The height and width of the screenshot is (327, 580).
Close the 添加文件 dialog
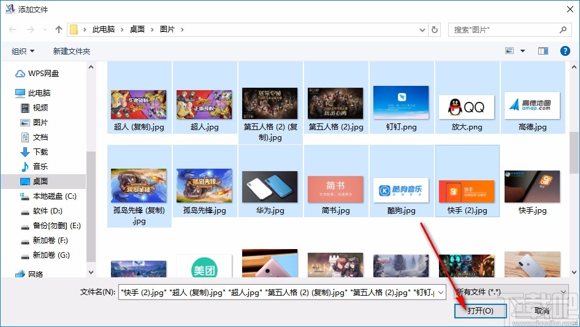[570, 9]
